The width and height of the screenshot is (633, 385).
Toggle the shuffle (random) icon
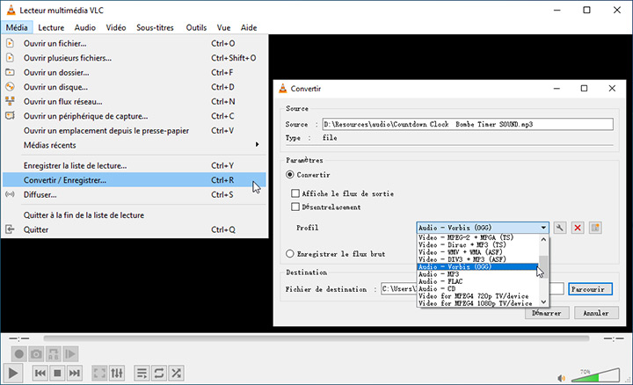tap(177, 374)
